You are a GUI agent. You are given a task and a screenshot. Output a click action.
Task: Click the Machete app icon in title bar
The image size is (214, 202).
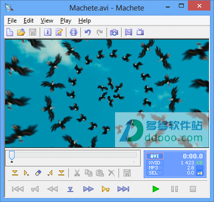pyautogui.click(x=9, y=8)
